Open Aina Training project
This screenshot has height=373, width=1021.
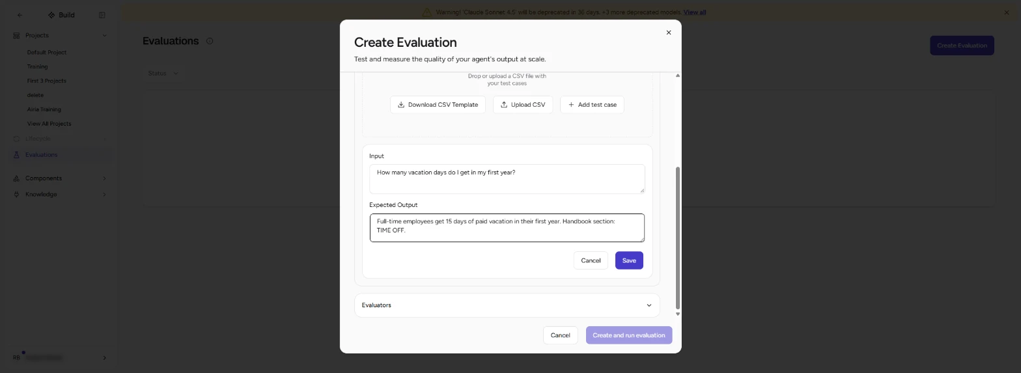(x=44, y=109)
